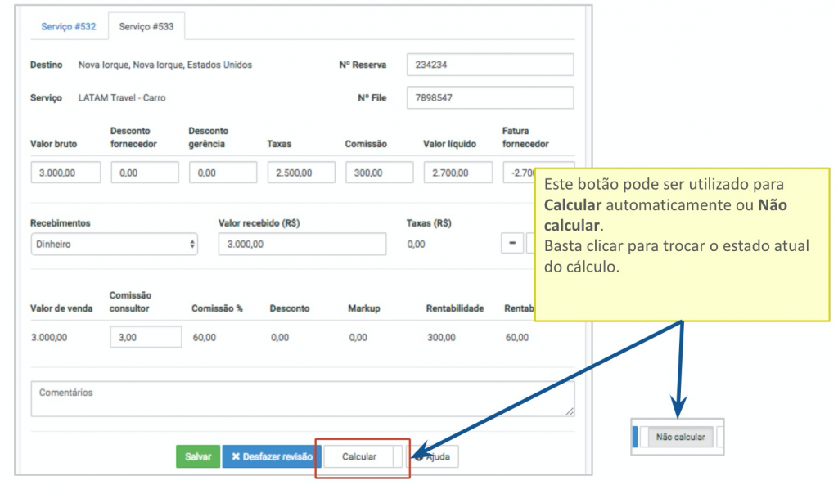Click the Comentários text area
This screenshot has height=485, width=838.
303,398
